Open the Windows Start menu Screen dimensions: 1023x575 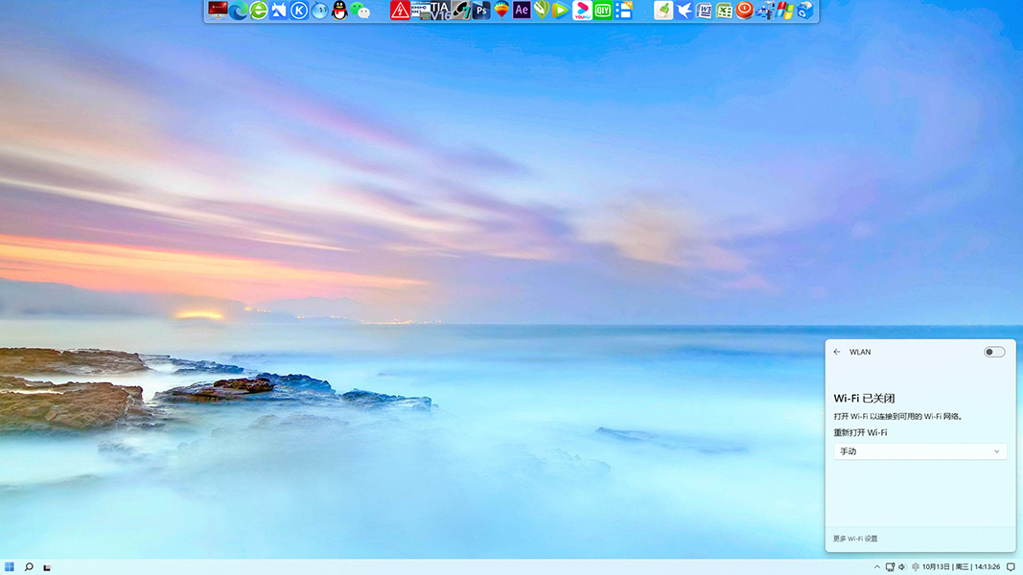pyautogui.click(x=10, y=567)
